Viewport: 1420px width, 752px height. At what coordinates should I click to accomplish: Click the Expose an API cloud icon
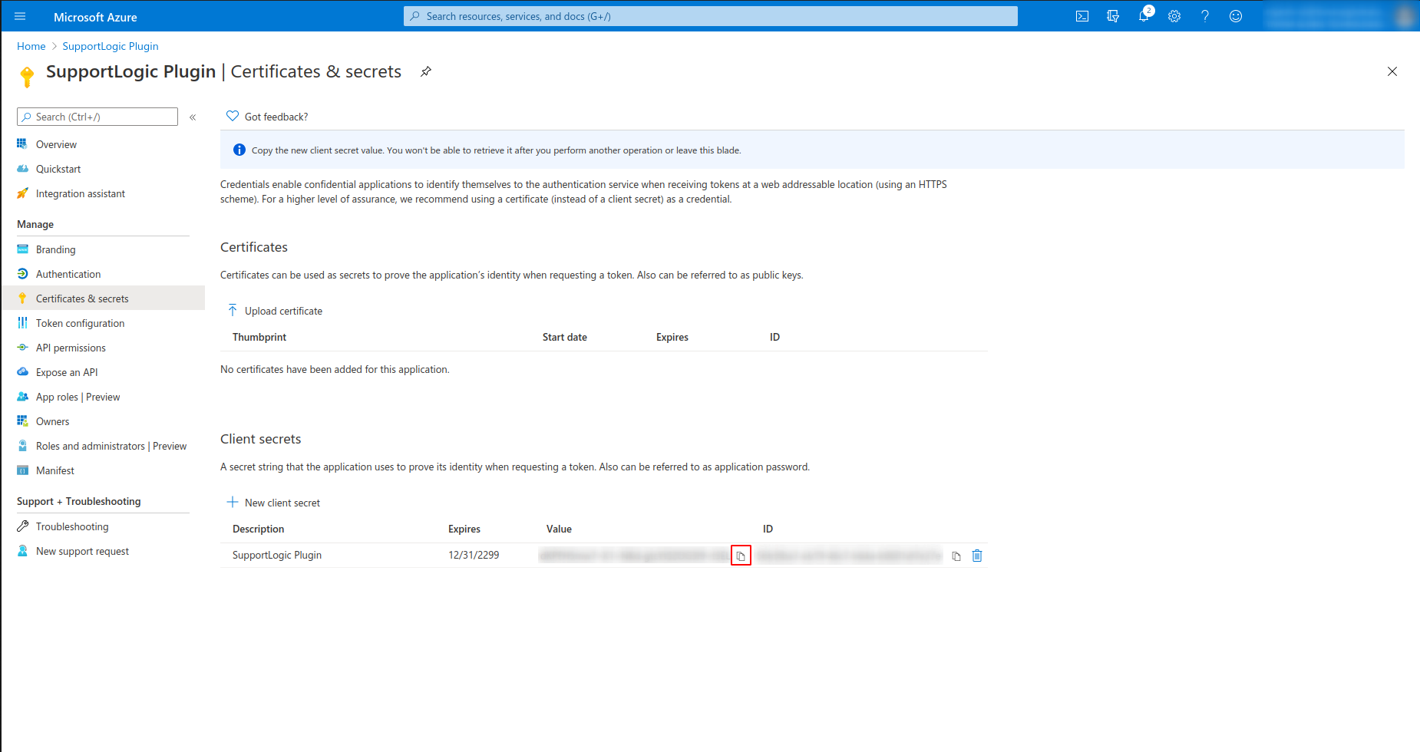[x=22, y=372]
